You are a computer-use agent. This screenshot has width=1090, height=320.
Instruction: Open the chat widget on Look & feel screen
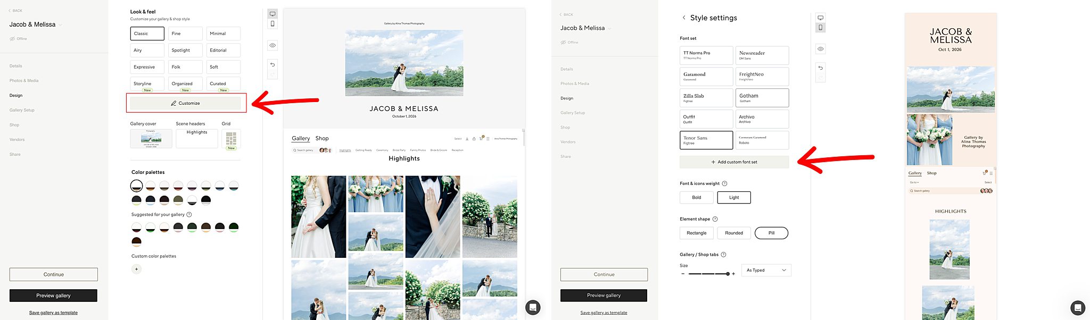[x=533, y=307]
